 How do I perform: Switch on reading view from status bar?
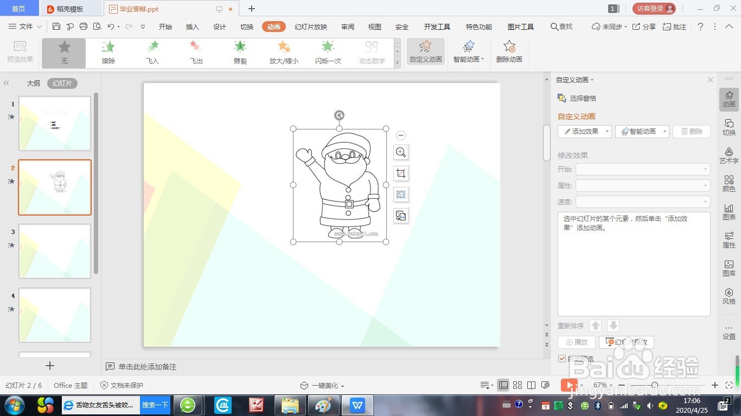pos(531,385)
